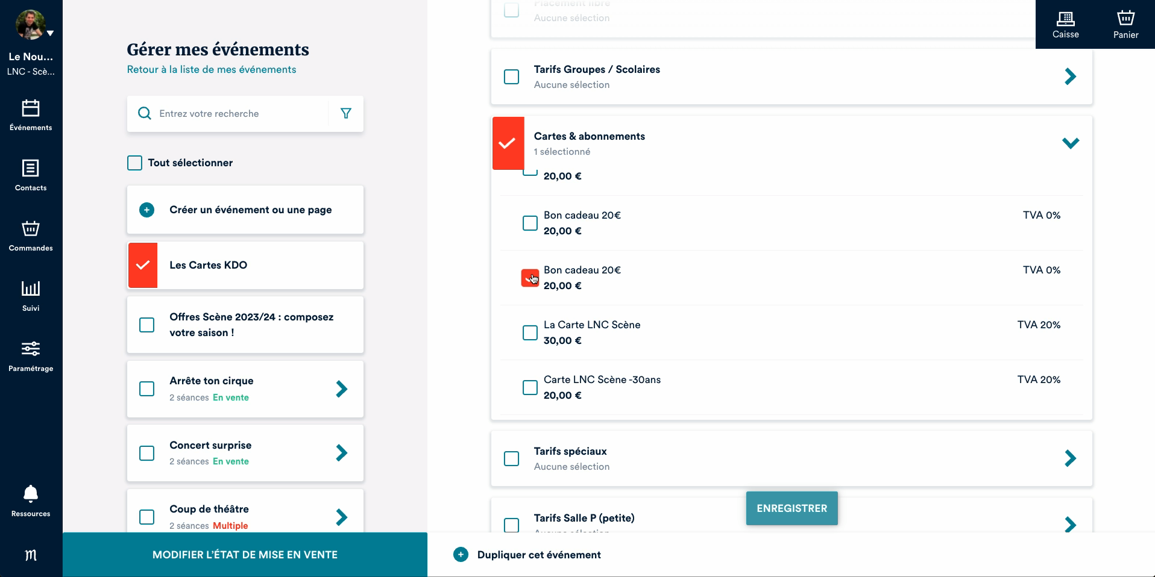Tick the La Carte LNC Scène checkbox
Screen dimensions: 1155x577
click(x=530, y=332)
